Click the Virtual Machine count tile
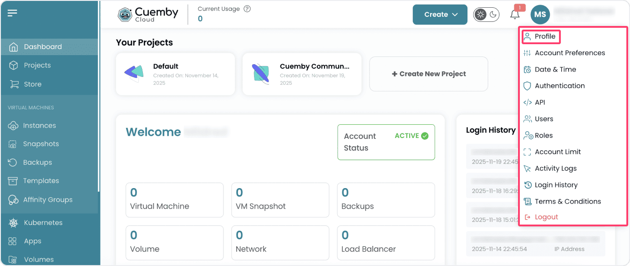Screen dimensions: 630x266 pos(174,200)
